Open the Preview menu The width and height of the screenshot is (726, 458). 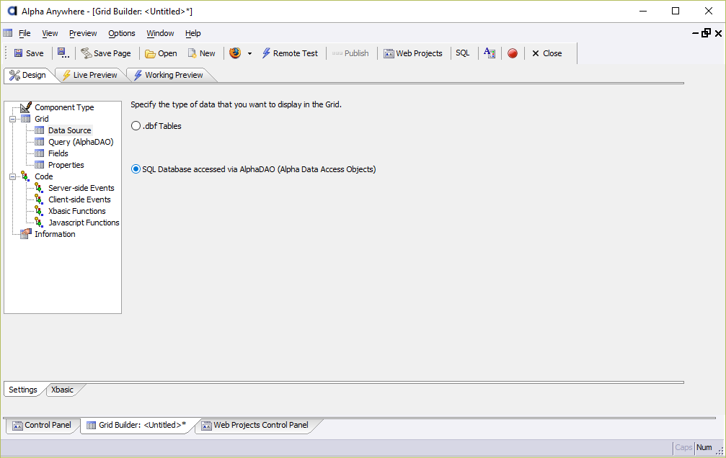(83, 33)
